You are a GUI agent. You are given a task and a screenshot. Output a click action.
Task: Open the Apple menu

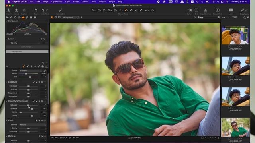click(9, 2)
